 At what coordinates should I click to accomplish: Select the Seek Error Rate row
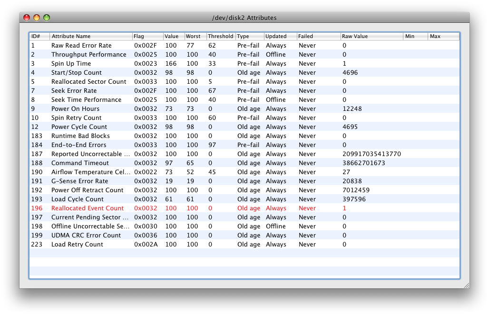244,91
